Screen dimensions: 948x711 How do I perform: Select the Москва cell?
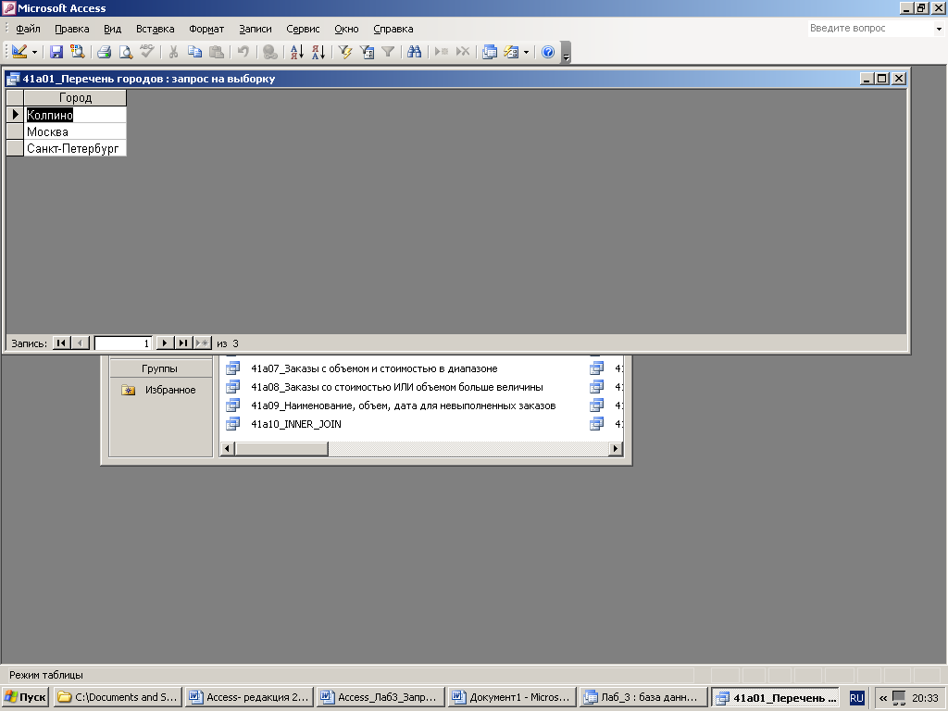75,131
